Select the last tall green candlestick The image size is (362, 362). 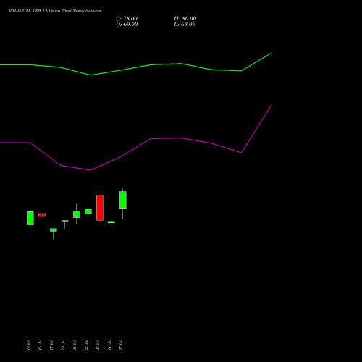click(123, 200)
